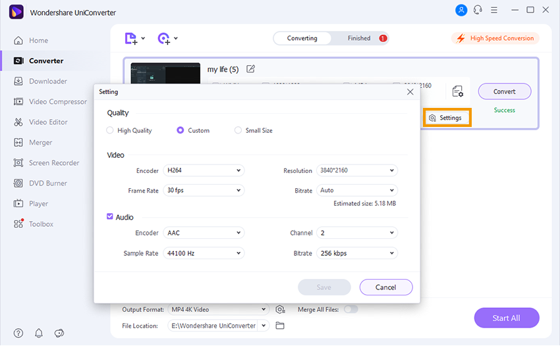Viewport: 560px width, 346px height.
Task: Open video Encoder H264 dropdown
Action: 204,170
